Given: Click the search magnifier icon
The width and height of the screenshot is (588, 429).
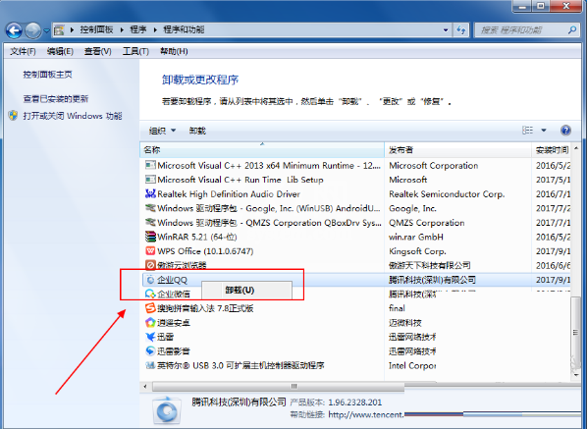Looking at the screenshot, I should pos(572,29).
